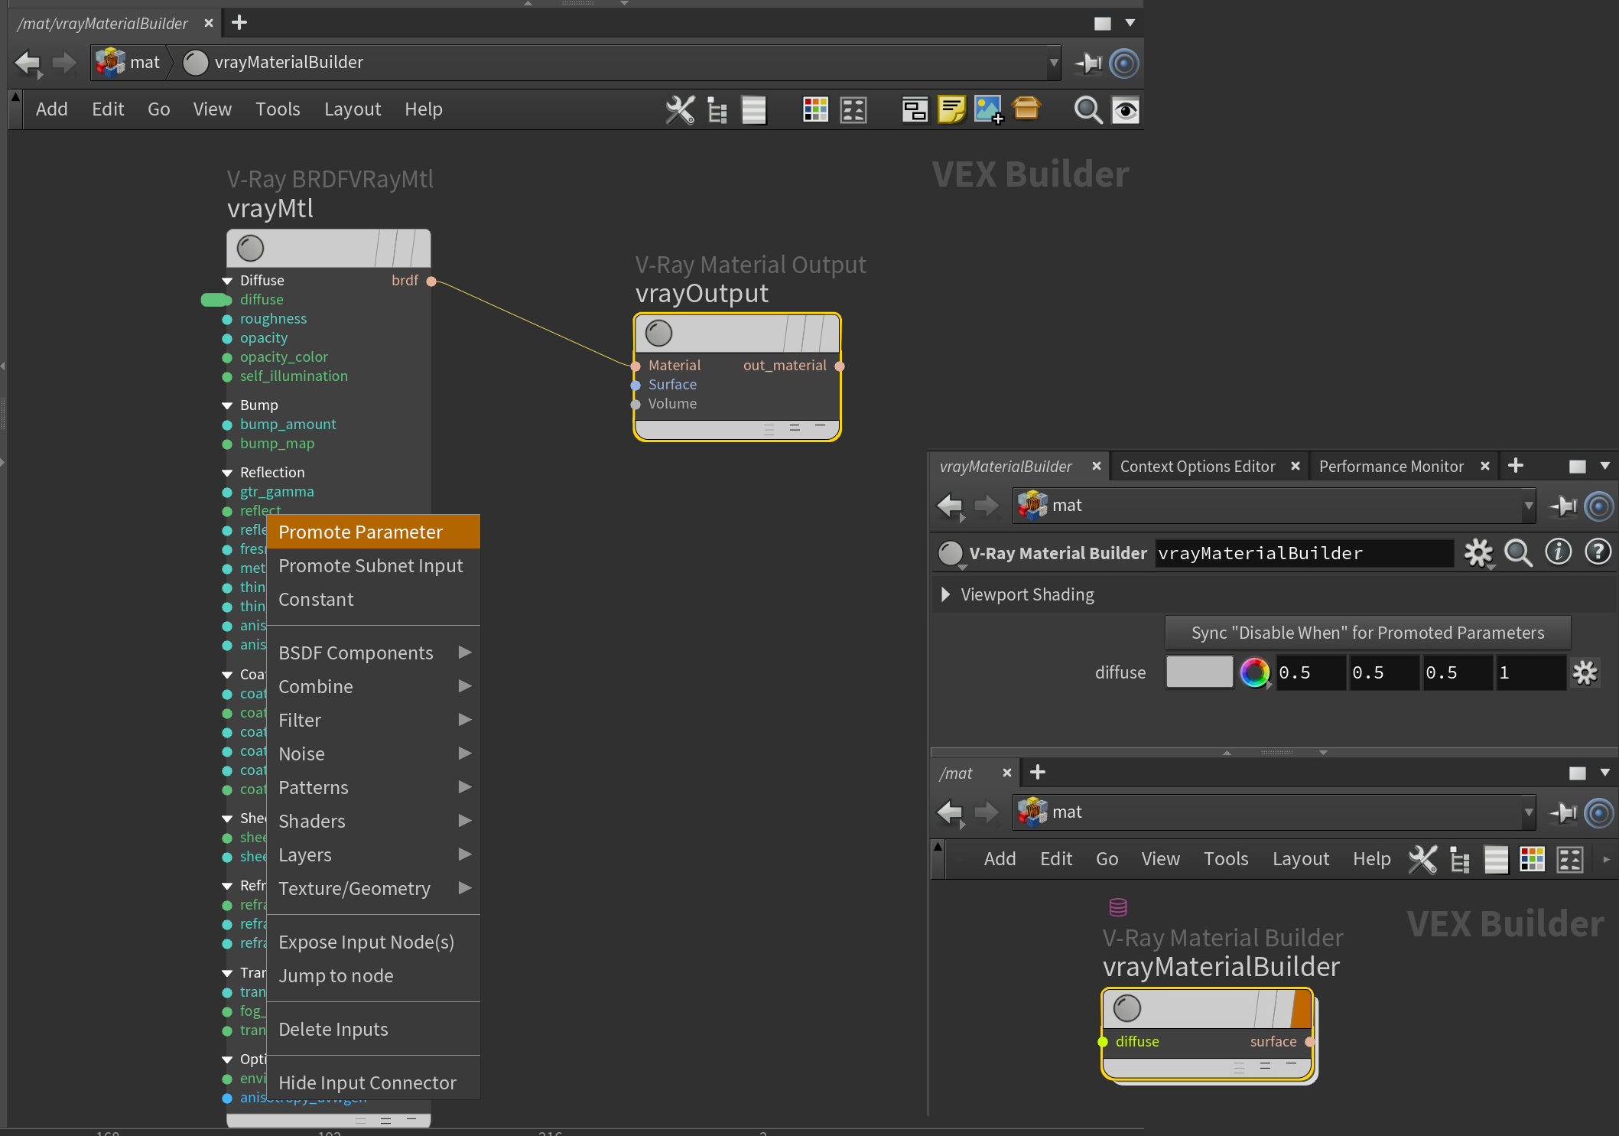This screenshot has width=1619, height=1136.
Task: Create a network box via top toolbar icon
Action: [x=915, y=110]
